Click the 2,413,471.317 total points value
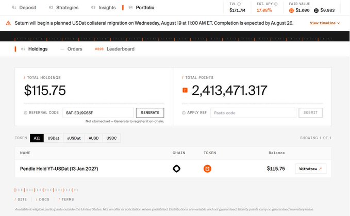This screenshot has height=216, width=350. pyautogui.click(x=229, y=90)
